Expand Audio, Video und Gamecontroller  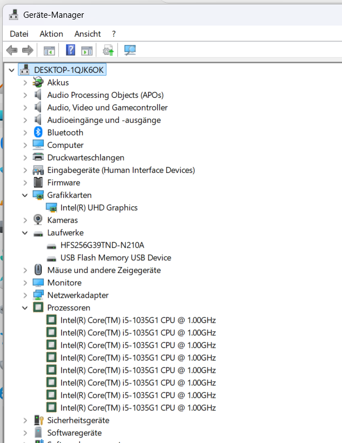coord(25,108)
